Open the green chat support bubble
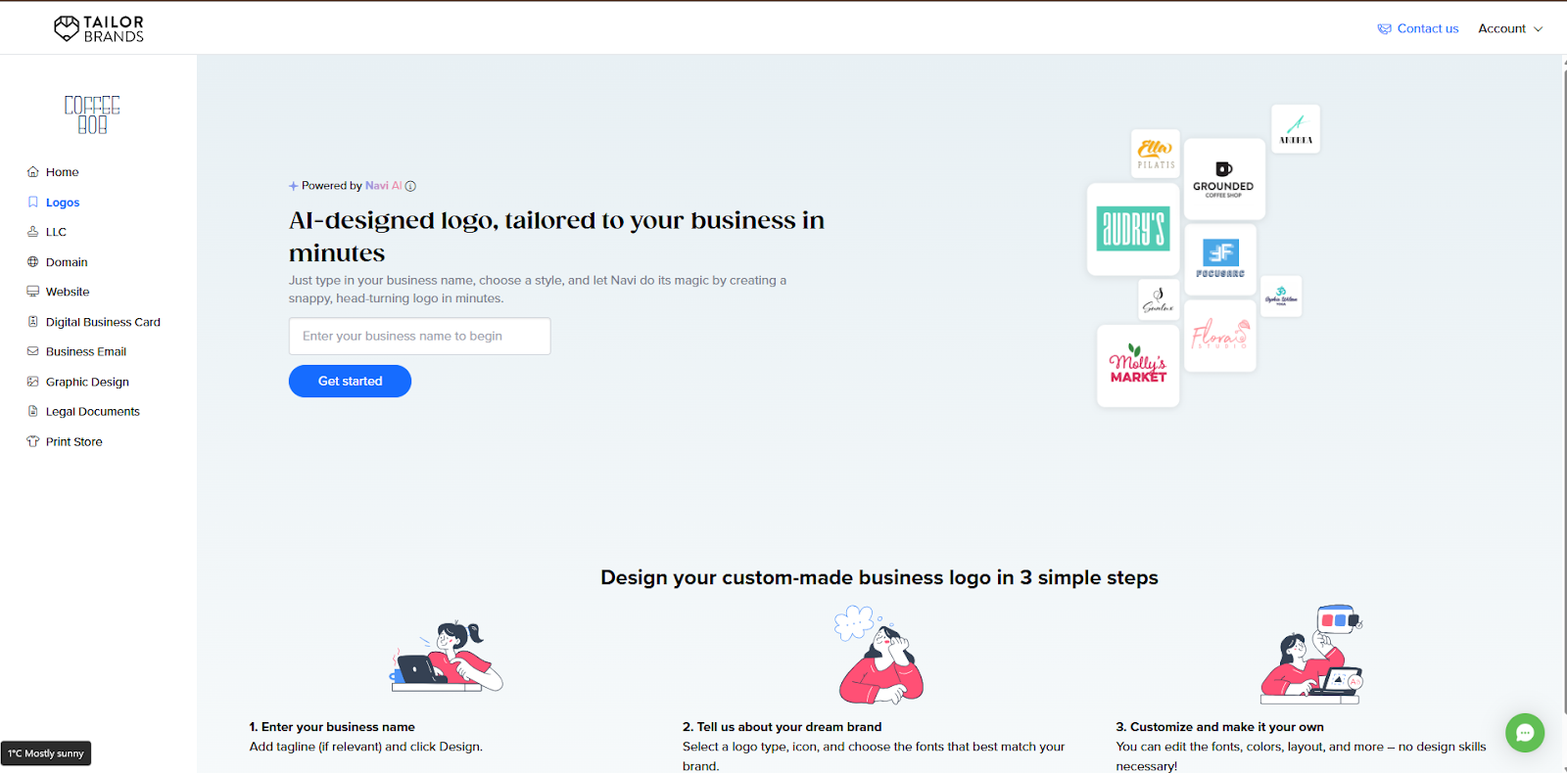 click(x=1525, y=732)
